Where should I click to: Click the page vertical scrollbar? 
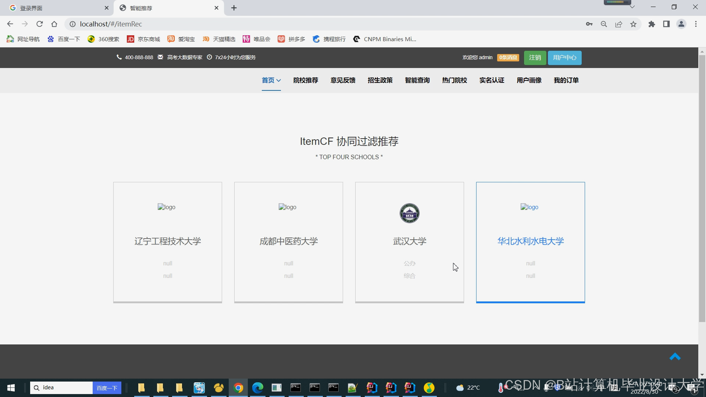[x=702, y=184]
